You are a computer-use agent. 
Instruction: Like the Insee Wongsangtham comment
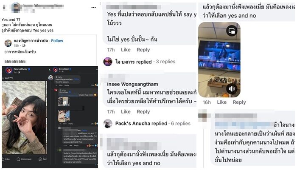tap(126, 112)
